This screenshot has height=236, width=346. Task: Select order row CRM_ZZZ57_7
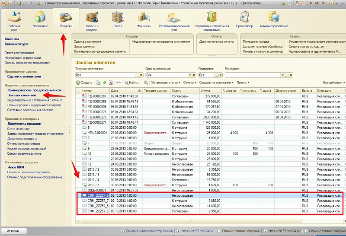click(x=98, y=201)
